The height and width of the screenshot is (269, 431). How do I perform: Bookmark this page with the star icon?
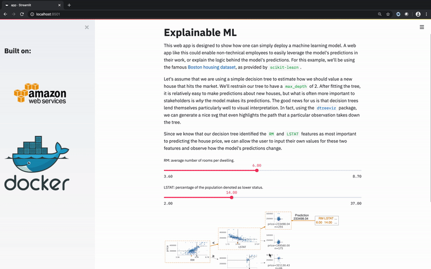388,14
